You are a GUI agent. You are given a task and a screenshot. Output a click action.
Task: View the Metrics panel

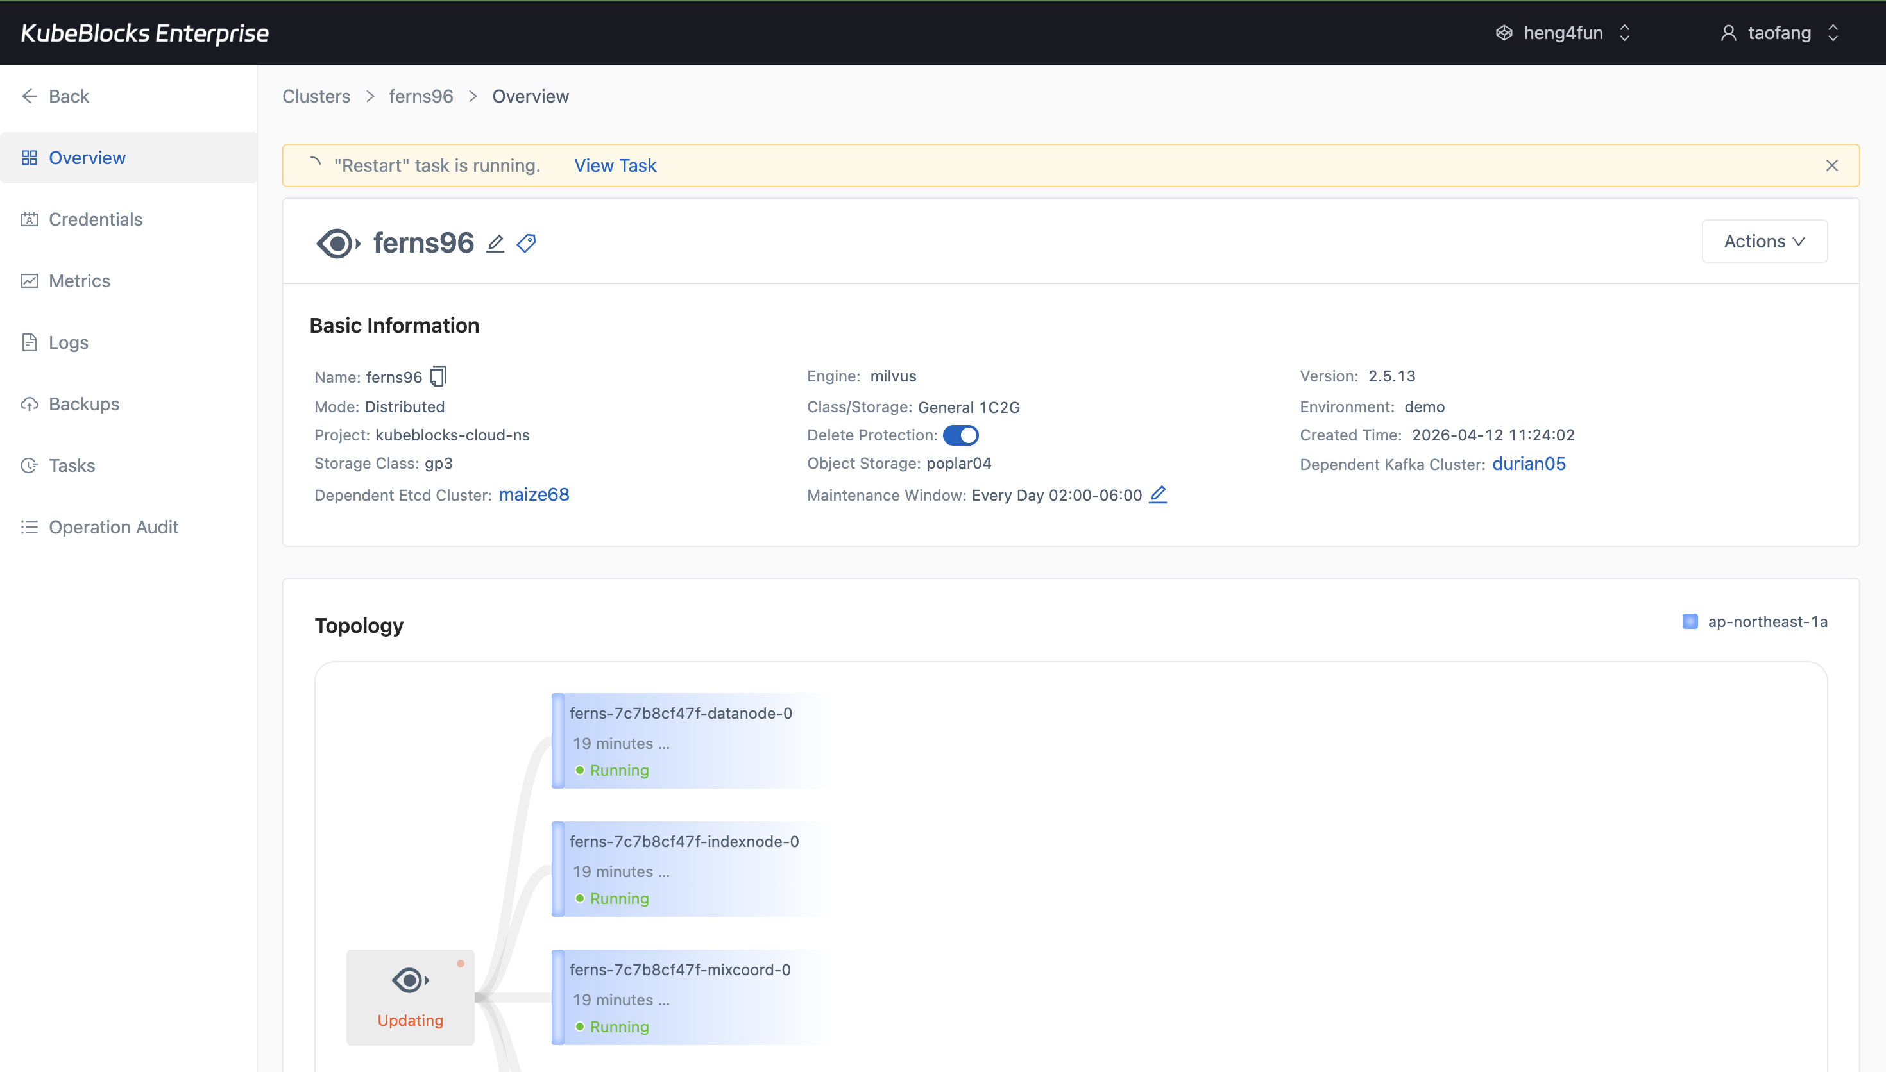pyautogui.click(x=79, y=281)
